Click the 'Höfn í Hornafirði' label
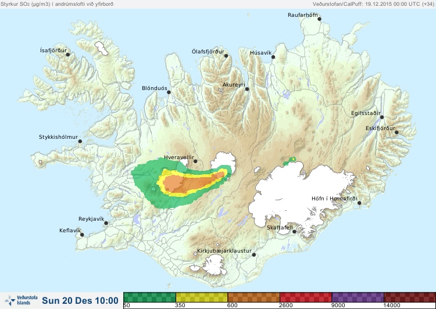436x309 pixels. tap(334, 199)
